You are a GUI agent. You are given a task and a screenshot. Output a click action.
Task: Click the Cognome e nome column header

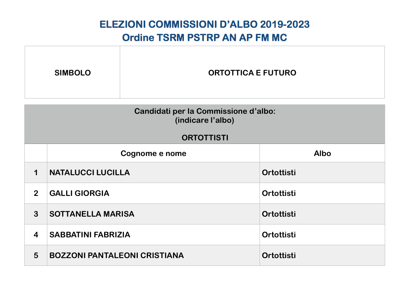[x=153, y=153]
